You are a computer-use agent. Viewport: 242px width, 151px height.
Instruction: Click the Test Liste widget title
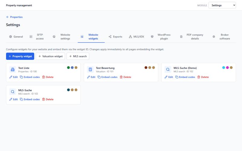coord(24,68)
